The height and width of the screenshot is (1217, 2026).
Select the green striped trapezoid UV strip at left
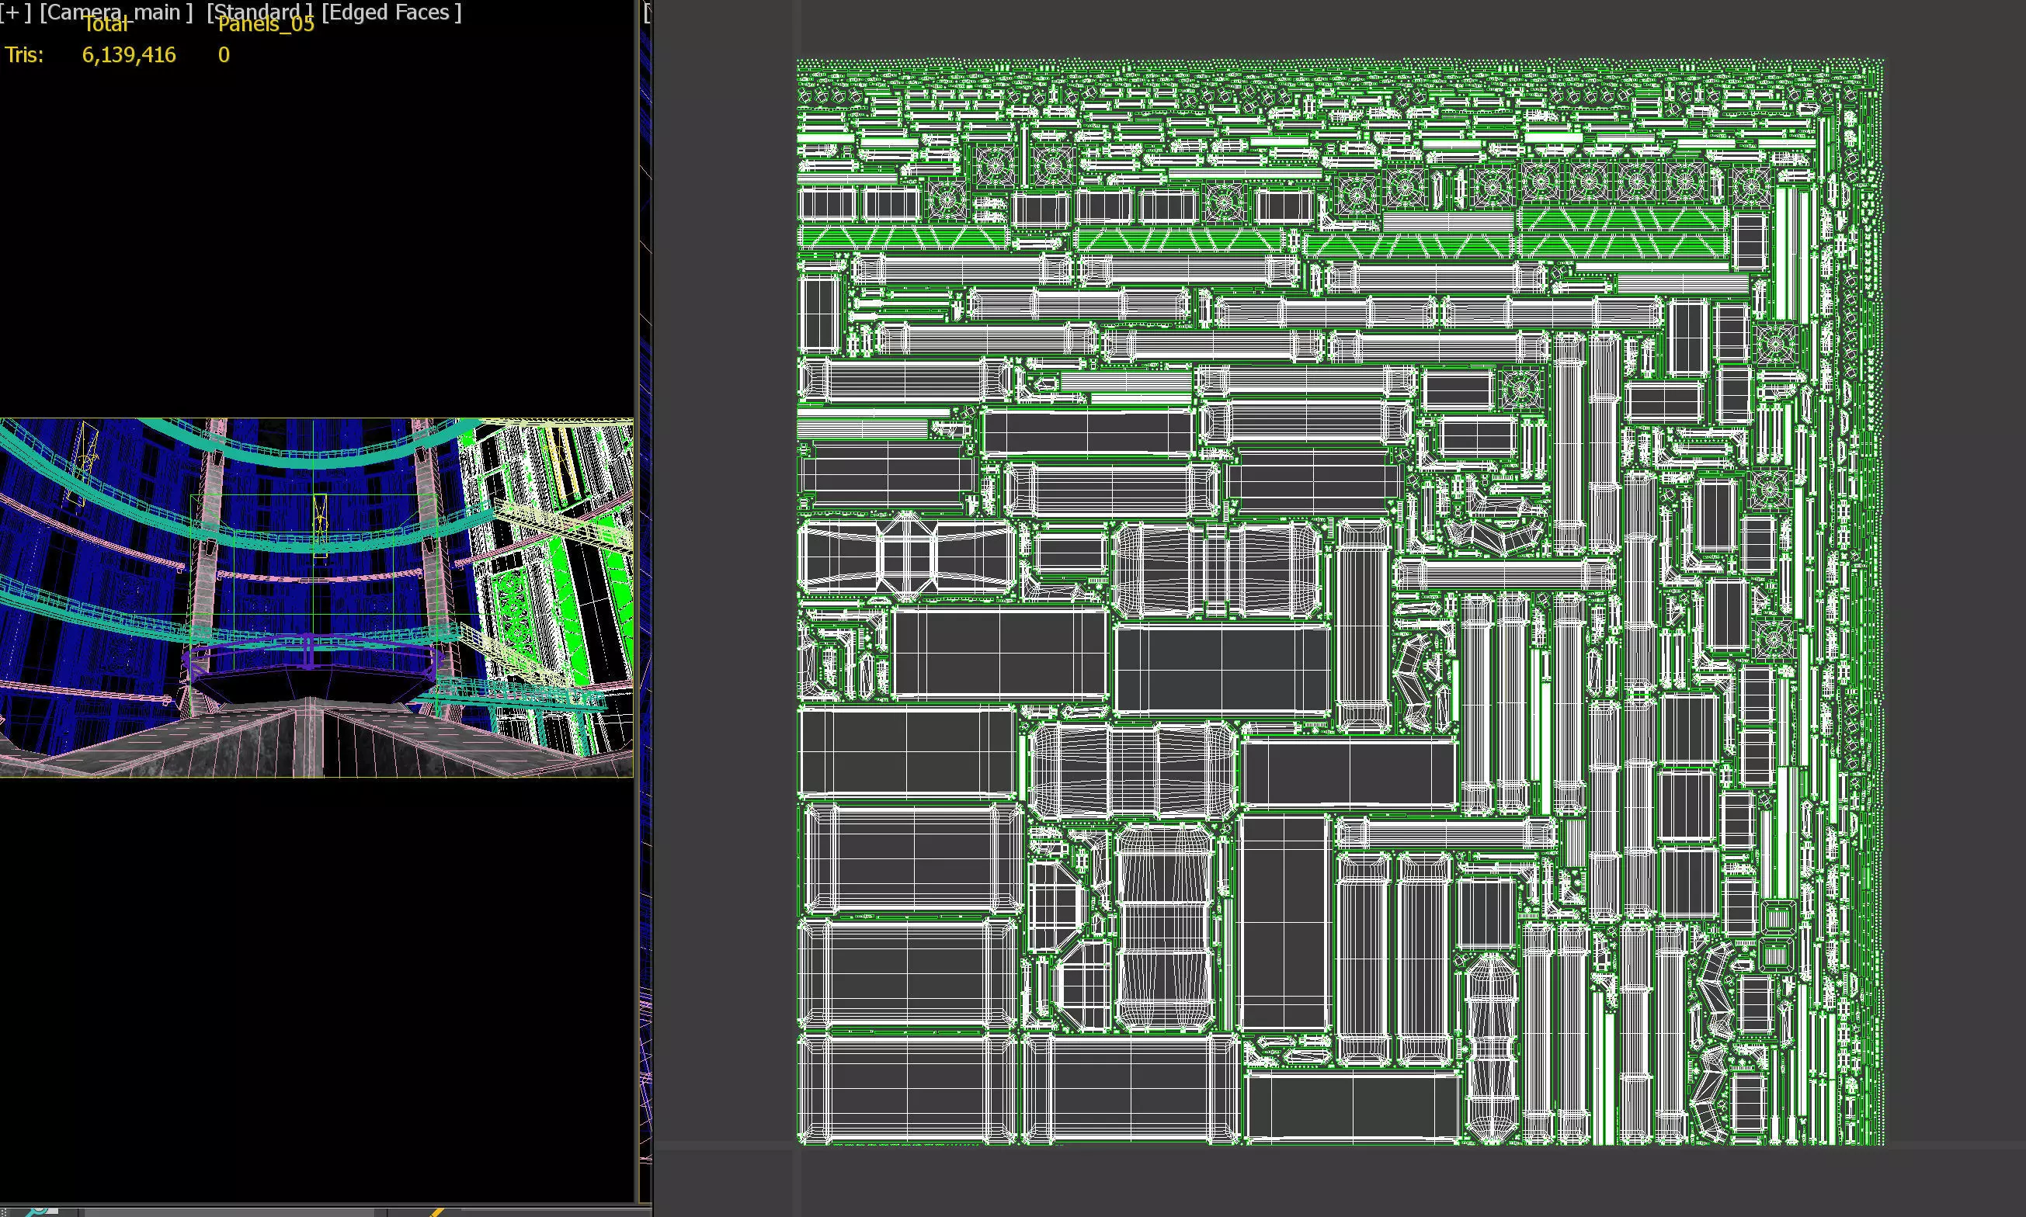coord(902,238)
